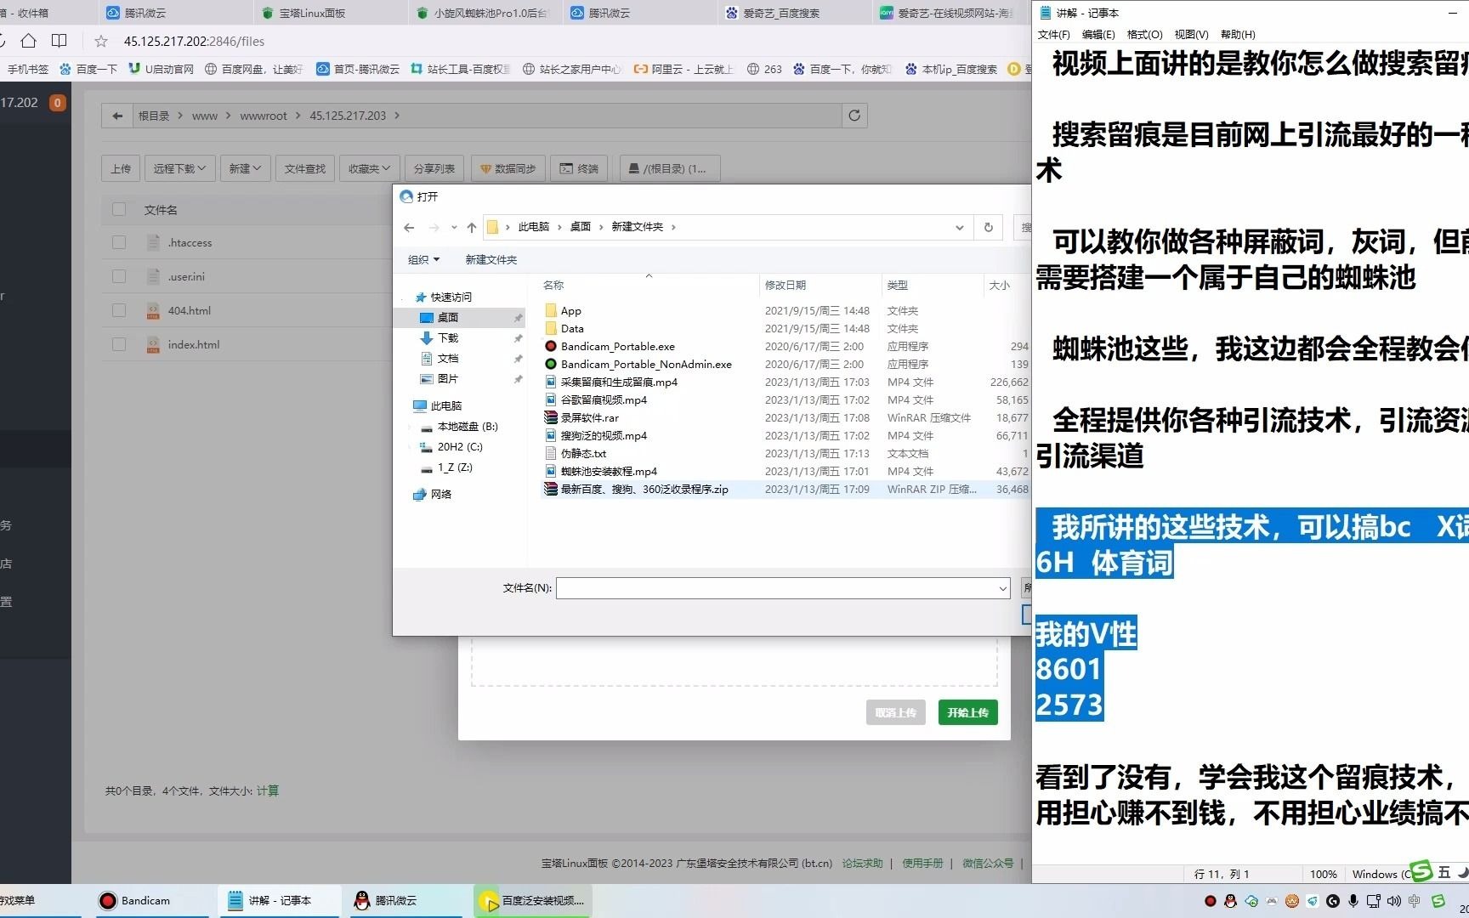
Task: Click the Open dialog back arrow
Action: (409, 227)
